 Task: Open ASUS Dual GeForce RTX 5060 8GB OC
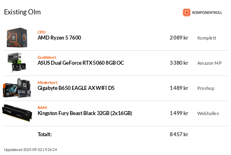(81, 63)
